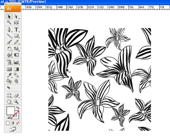Change the screen mode
Image resolution: width=170 pixels, height=140 pixels.
pyautogui.click(x=13, y=129)
